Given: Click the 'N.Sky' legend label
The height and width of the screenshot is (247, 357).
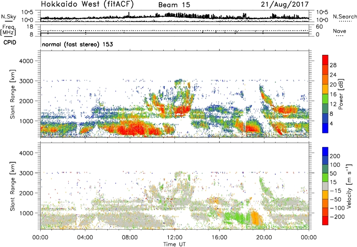Looking at the screenshot, I should tap(8, 16).
